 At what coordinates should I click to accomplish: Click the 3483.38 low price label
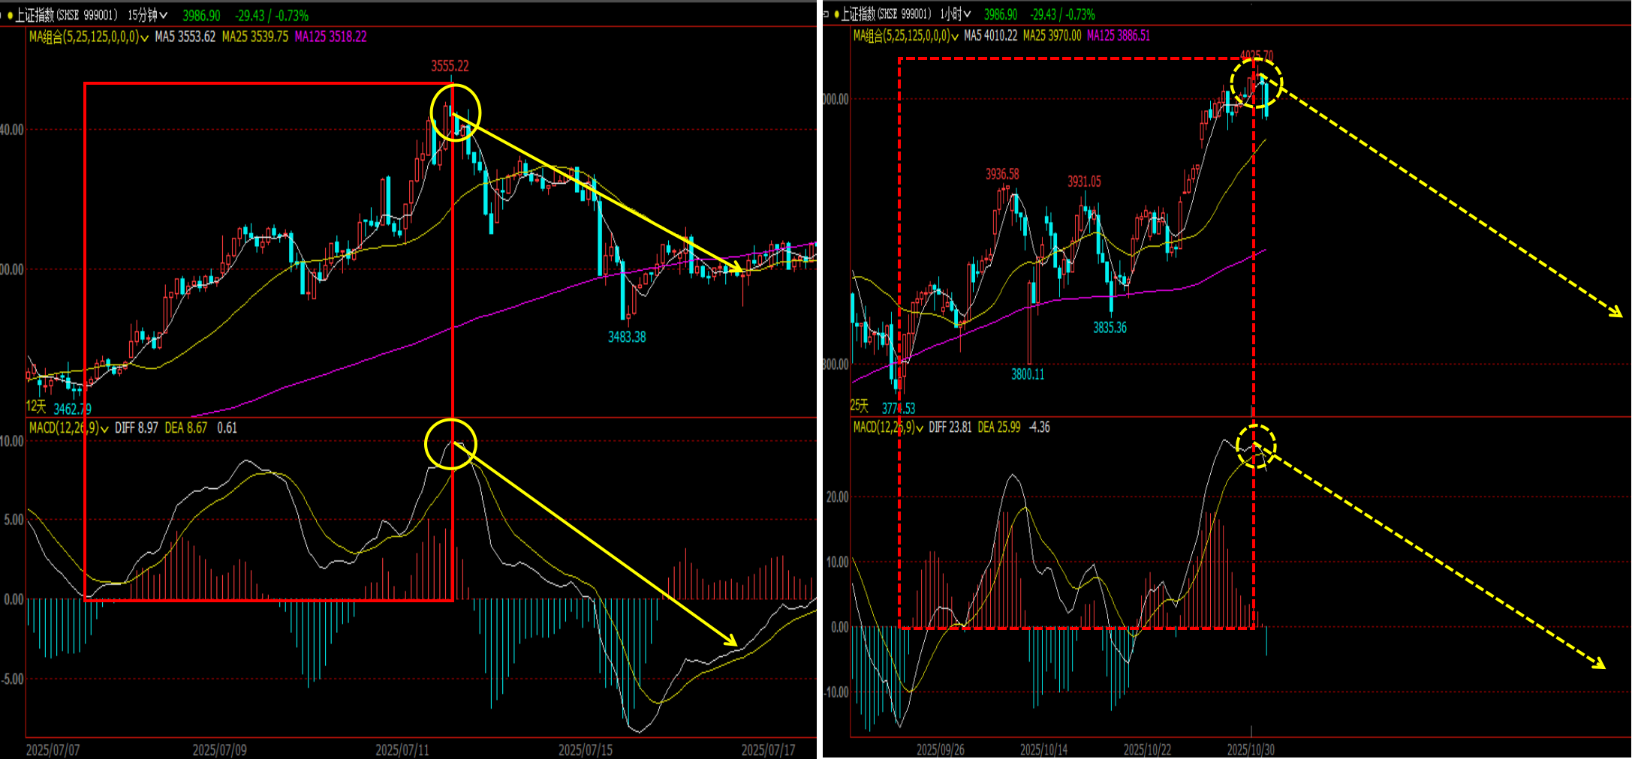pos(627,337)
